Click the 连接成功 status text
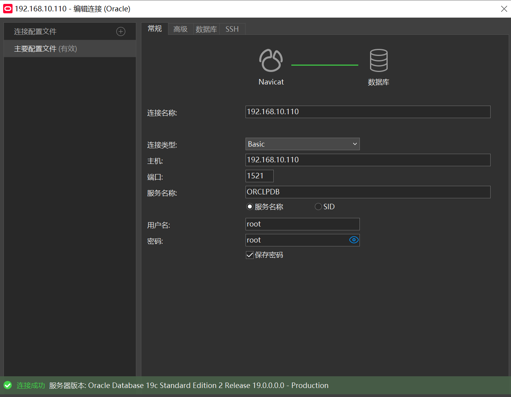 pyautogui.click(x=31, y=386)
